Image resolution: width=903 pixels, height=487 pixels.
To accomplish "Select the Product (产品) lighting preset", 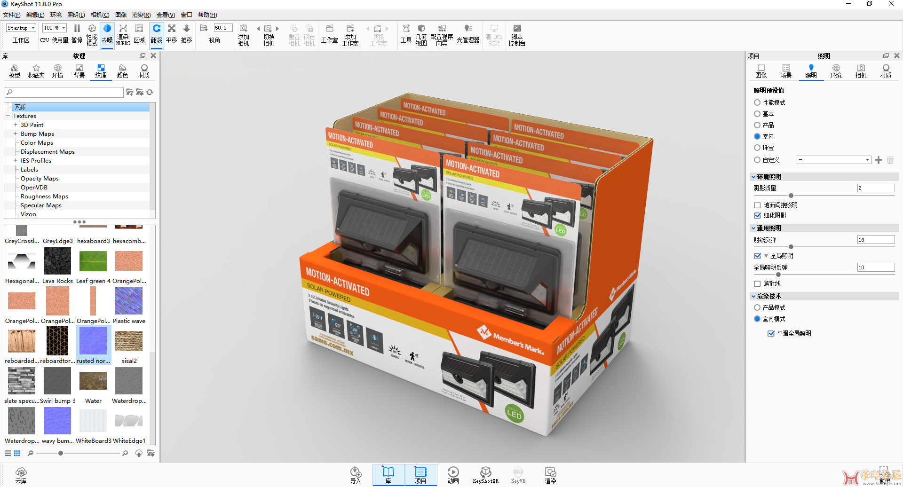I will point(757,126).
